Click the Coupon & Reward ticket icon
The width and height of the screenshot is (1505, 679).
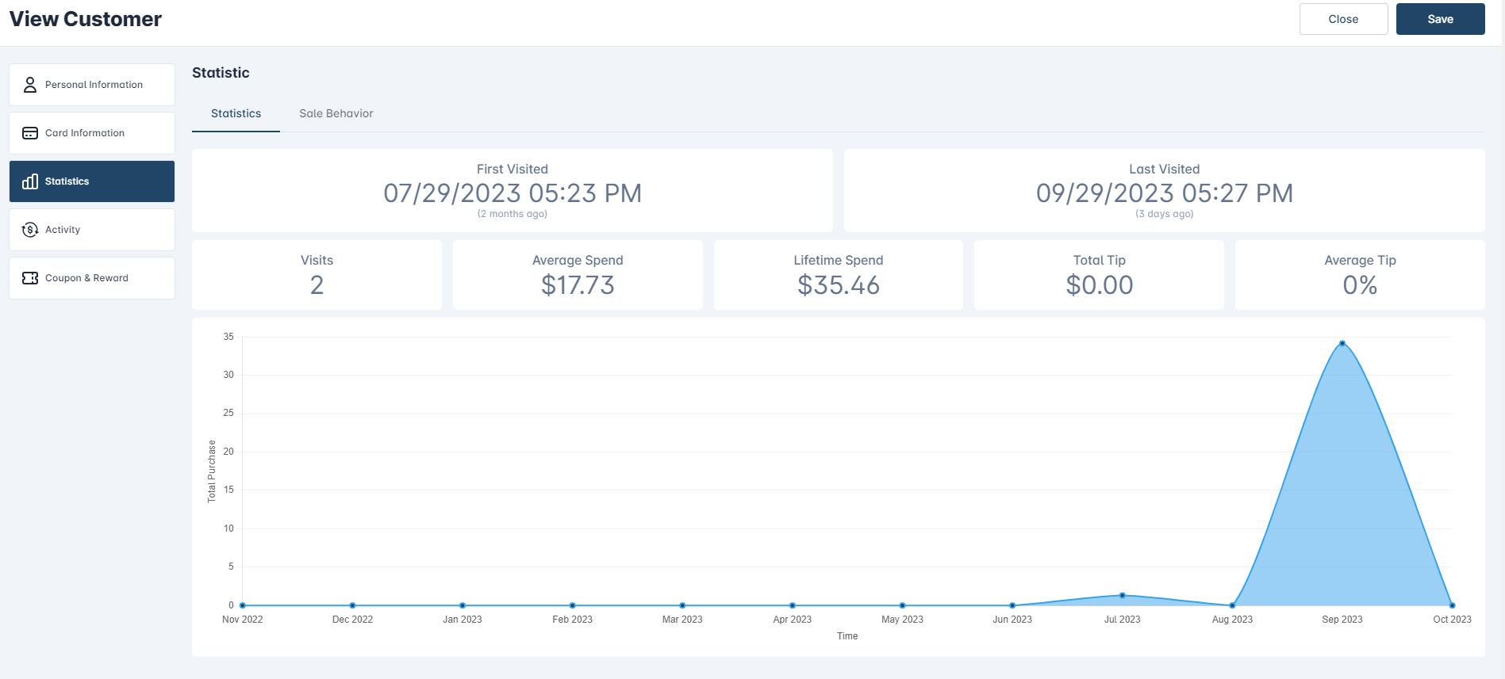point(30,278)
